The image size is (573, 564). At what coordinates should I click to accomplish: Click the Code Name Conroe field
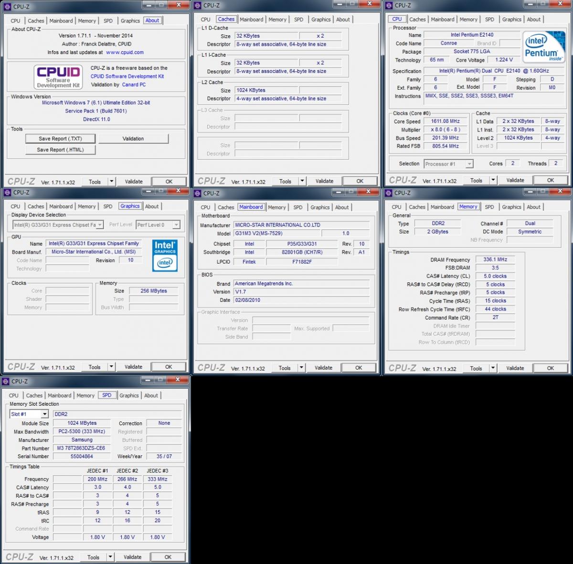[x=448, y=43]
